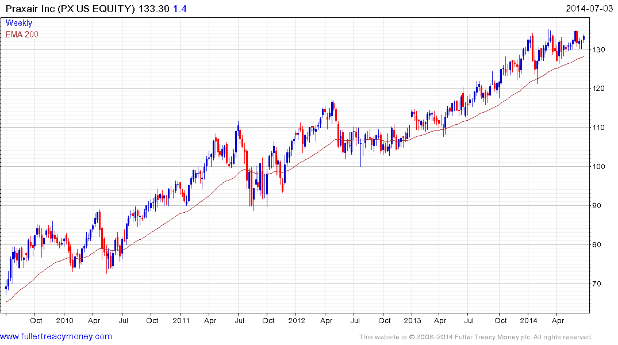Open the www.fullertreacymoney.com link
618x345 pixels.
click(56, 336)
